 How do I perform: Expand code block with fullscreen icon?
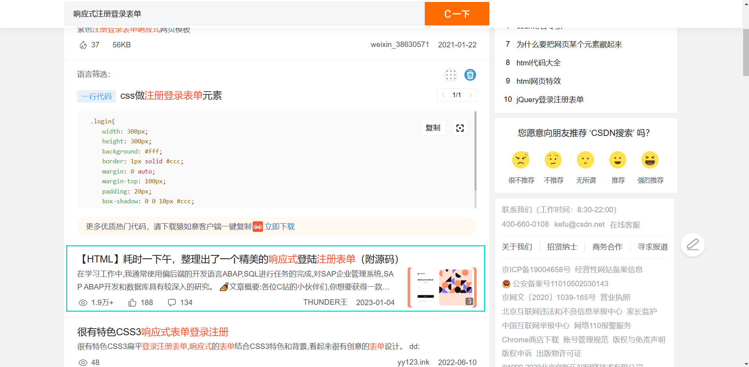[x=460, y=128]
